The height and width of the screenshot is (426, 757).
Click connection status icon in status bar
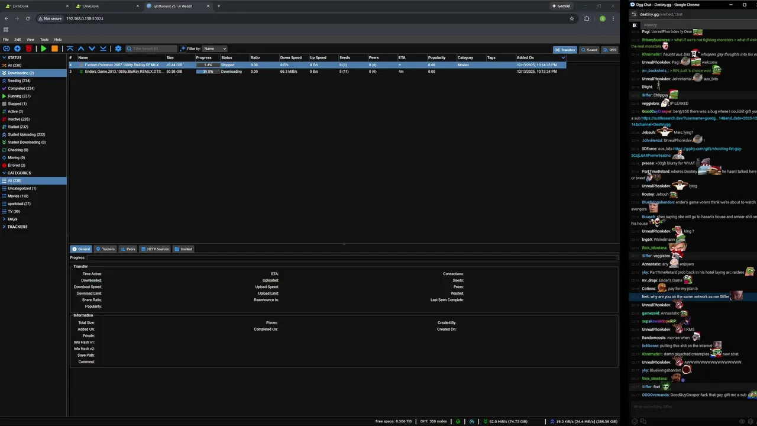pos(458,421)
